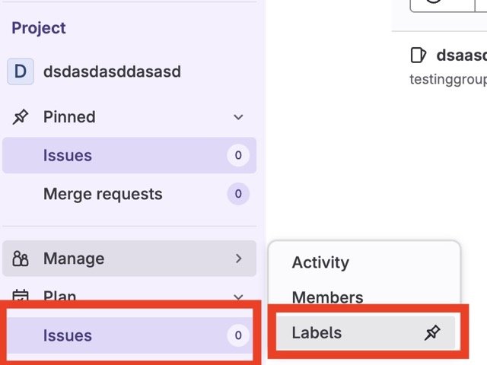Screen dimensions: 487x365
Task: Collapse the Pinned section chevron
Action: [x=238, y=117]
